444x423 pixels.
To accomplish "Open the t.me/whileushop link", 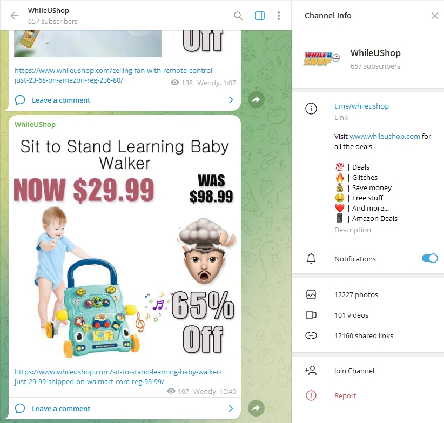I will coord(361,106).
